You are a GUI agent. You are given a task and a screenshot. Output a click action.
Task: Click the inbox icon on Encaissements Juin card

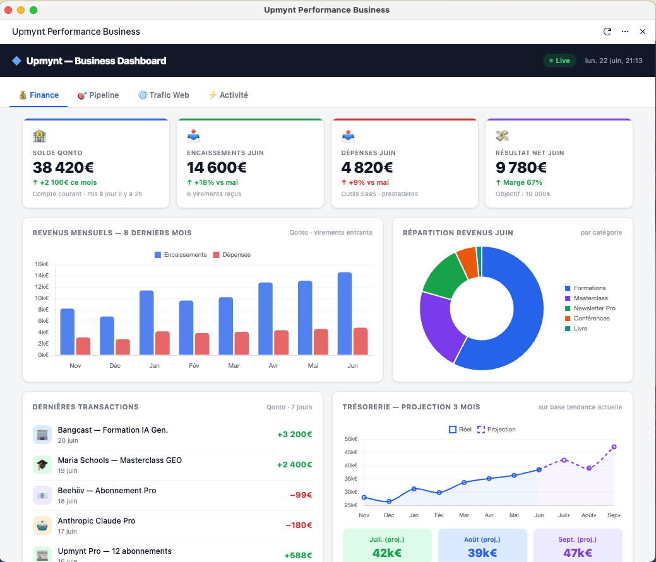193,136
